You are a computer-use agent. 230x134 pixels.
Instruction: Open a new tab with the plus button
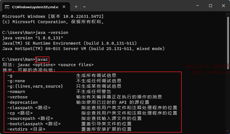click(76, 6)
